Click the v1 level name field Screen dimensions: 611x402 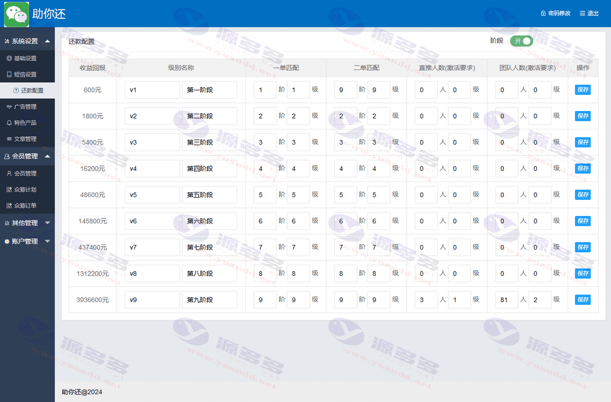[152, 90]
